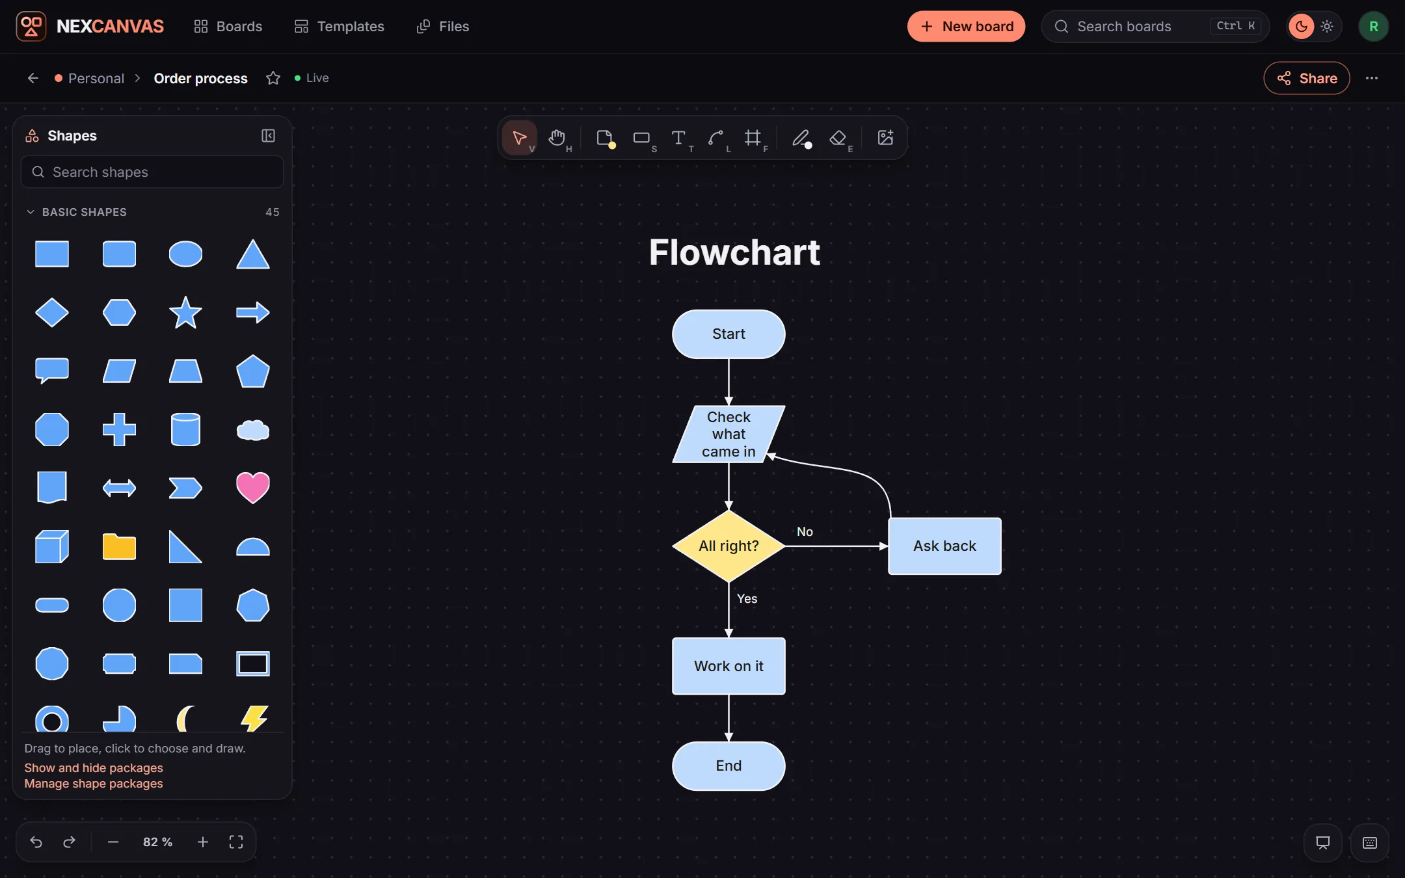Select the text tool
The height and width of the screenshot is (878, 1405).
coord(678,138)
